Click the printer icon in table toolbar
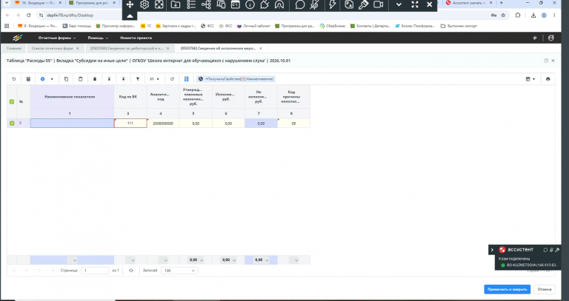The image size is (569, 301). (548, 79)
